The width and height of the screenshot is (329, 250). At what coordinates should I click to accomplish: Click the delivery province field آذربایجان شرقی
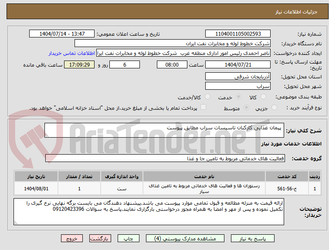tap(238, 77)
